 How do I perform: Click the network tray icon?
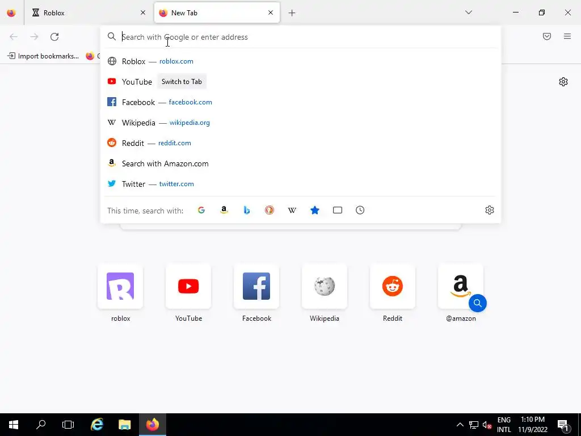click(x=473, y=425)
